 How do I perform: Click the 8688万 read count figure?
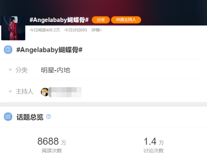pos(52,141)
